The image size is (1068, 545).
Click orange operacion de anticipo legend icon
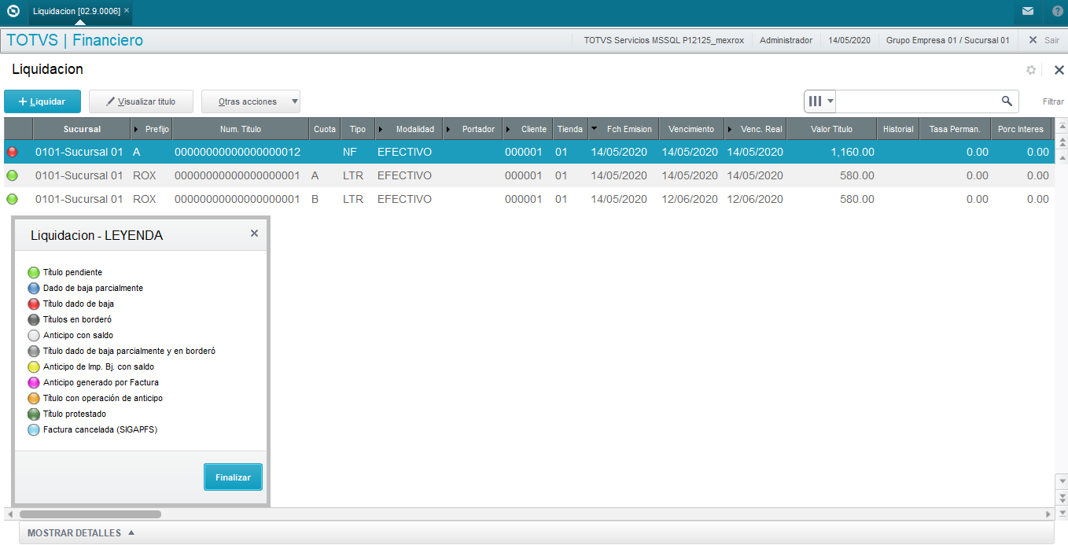[x=34, y=399]
